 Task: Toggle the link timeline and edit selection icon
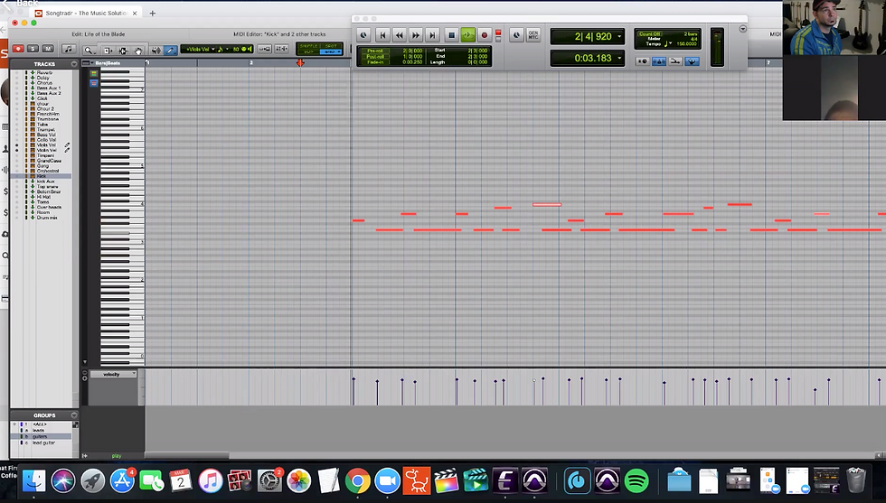[264, 49]
